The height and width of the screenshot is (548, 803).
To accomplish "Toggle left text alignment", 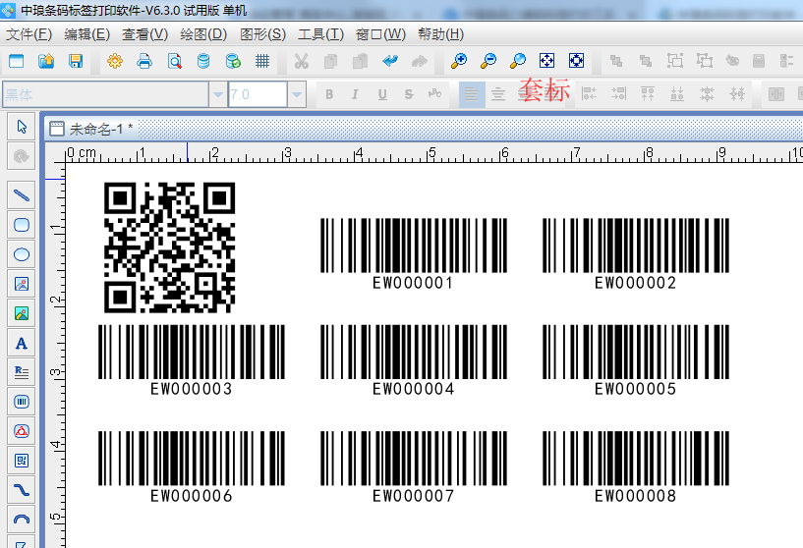I will pyautogui.click(x=472, y=94).
